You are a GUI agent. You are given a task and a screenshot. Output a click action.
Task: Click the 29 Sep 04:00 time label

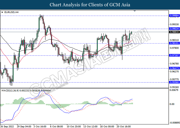[x=24, y=126]
